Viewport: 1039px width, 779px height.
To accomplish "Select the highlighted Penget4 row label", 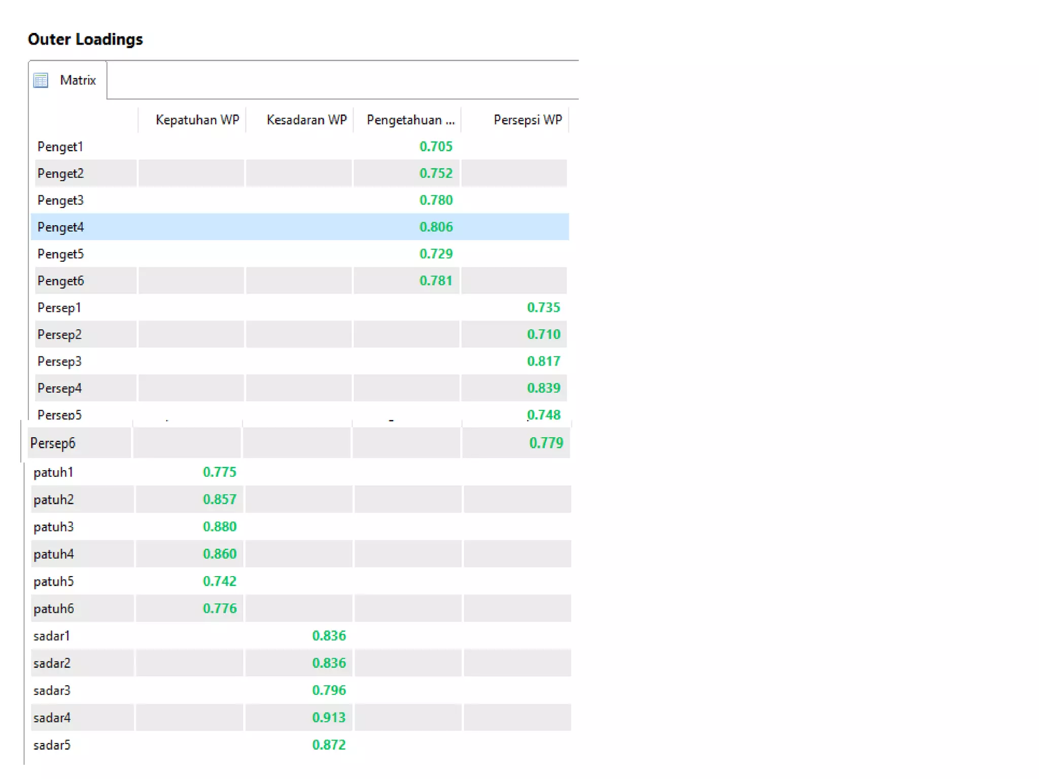I will click(x=60, y=227).
